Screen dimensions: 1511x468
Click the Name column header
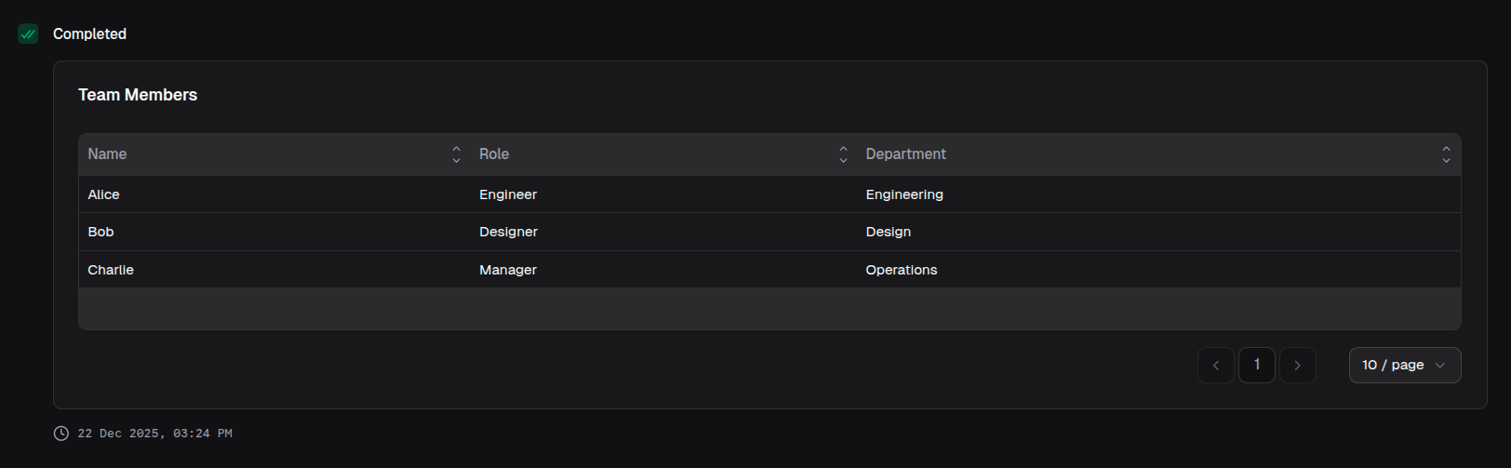pyautogui.click(x=107, y=154)
